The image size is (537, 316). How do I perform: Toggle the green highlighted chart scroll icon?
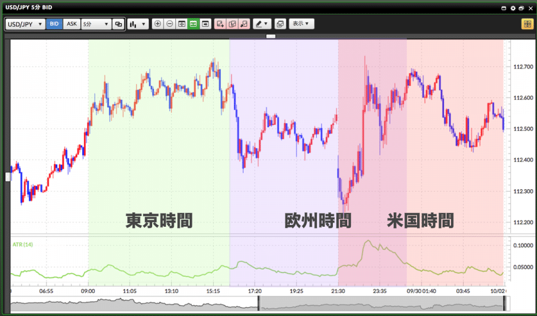193,24
